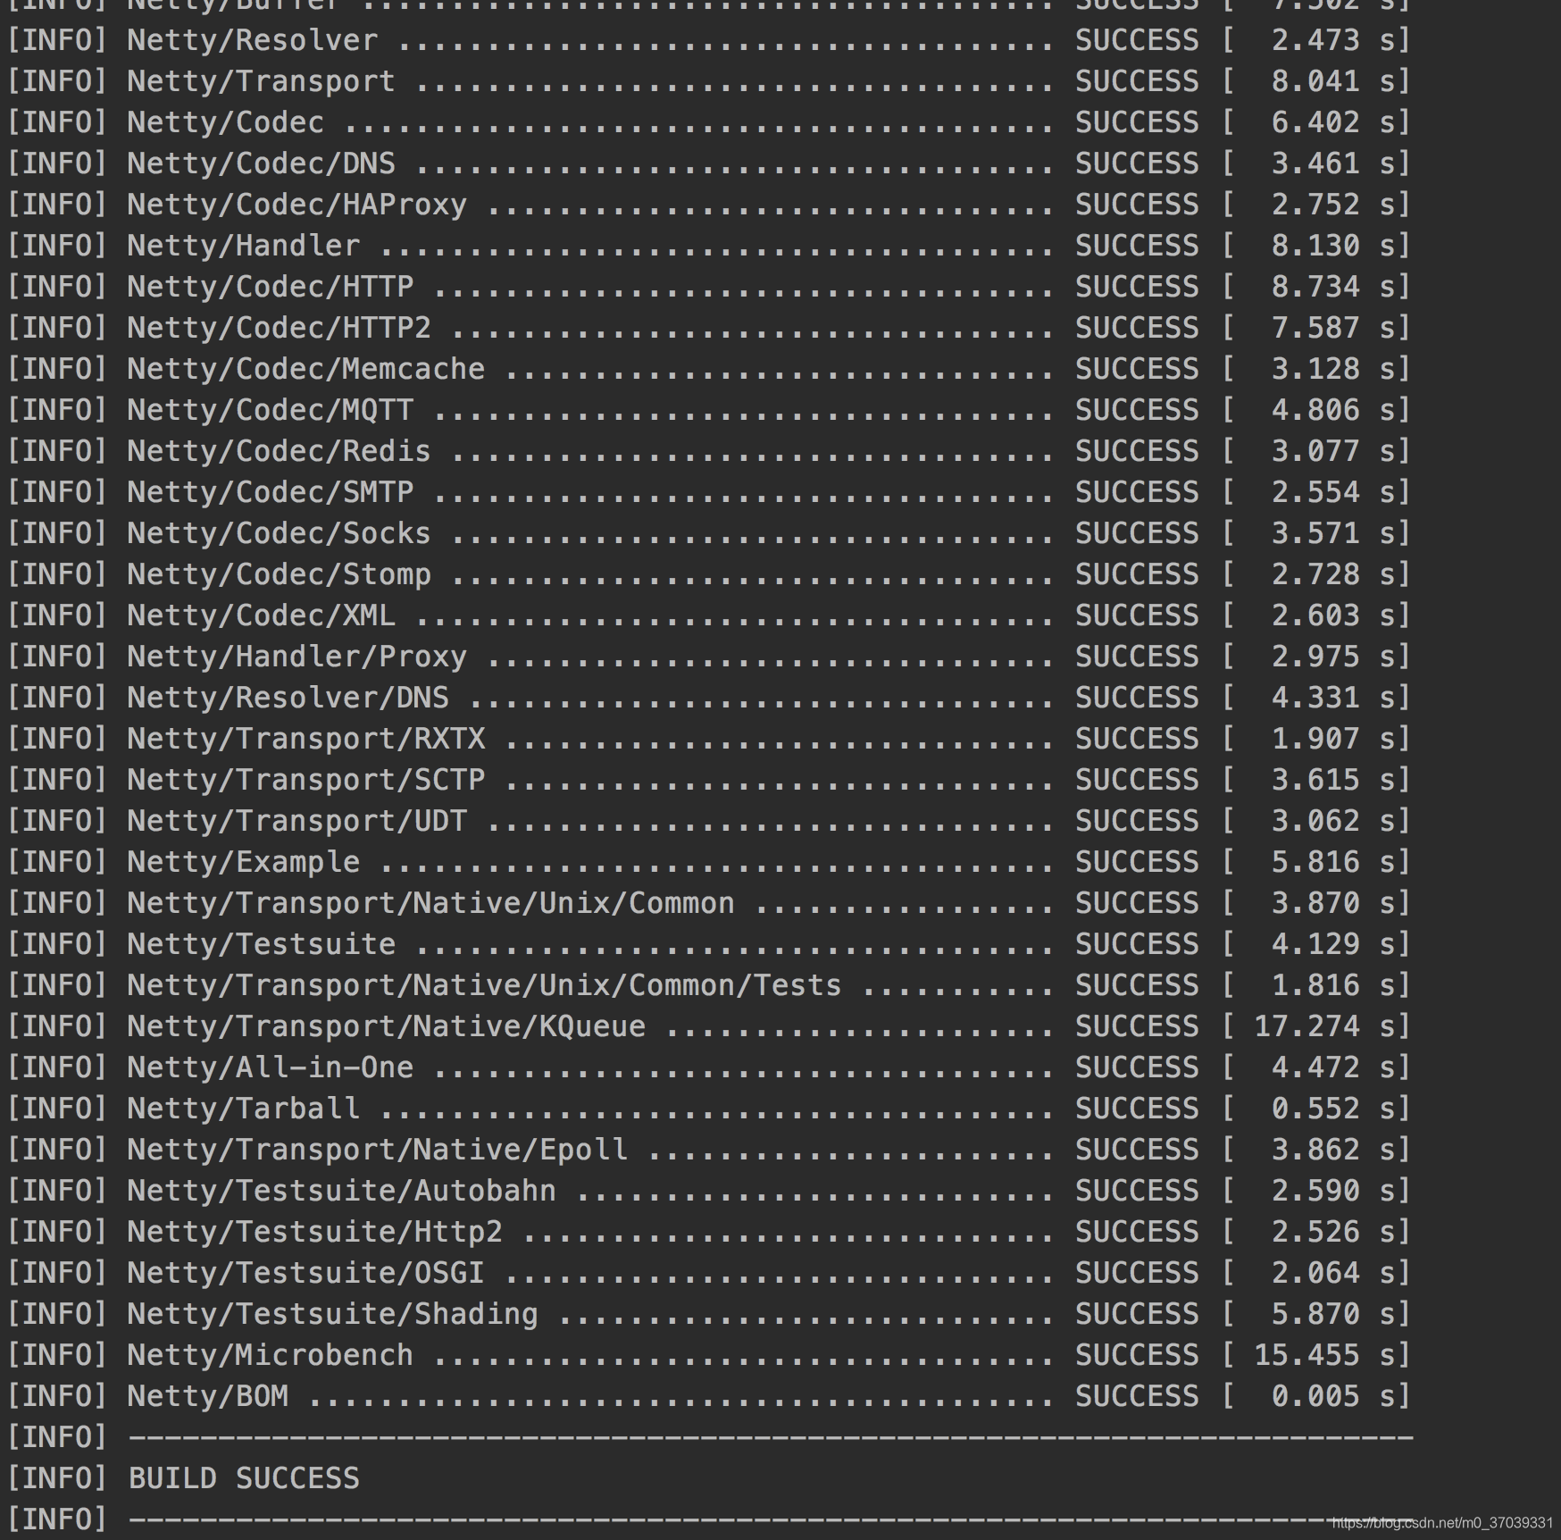
Task: Select the Netty/Codec/Stomp entry
Action: (x=709, y=574)
